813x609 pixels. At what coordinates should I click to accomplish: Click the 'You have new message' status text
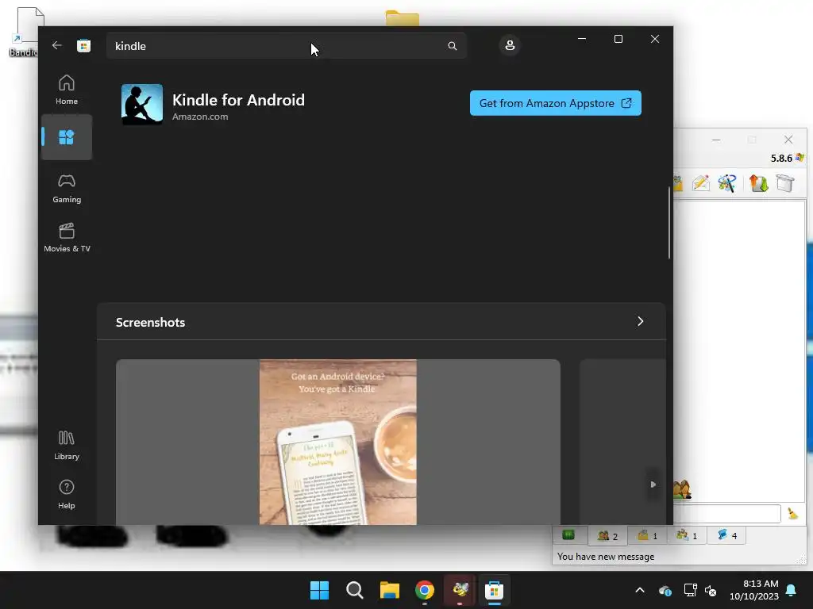tap(606, 557)
